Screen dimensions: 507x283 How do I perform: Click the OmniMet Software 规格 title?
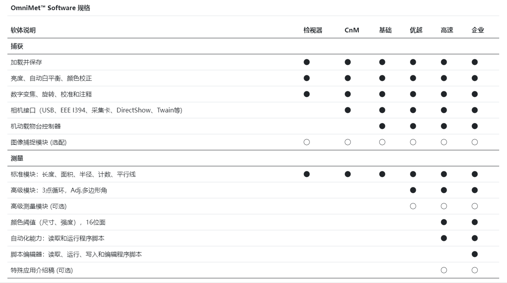[50, 8]
